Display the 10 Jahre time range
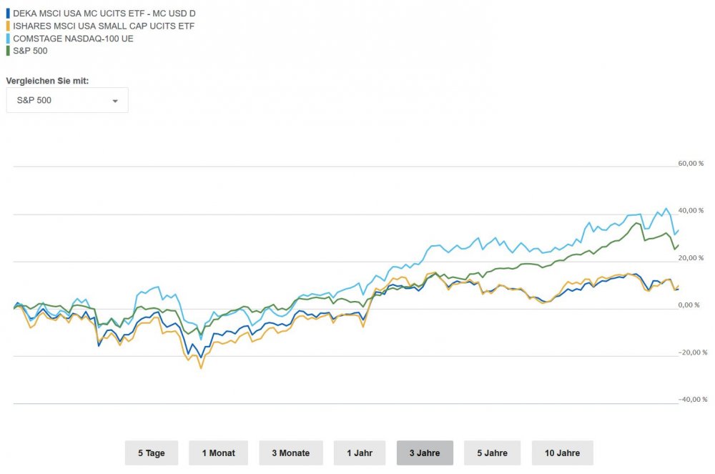Screen dimensions: 715x474 (x=562, y=453)
